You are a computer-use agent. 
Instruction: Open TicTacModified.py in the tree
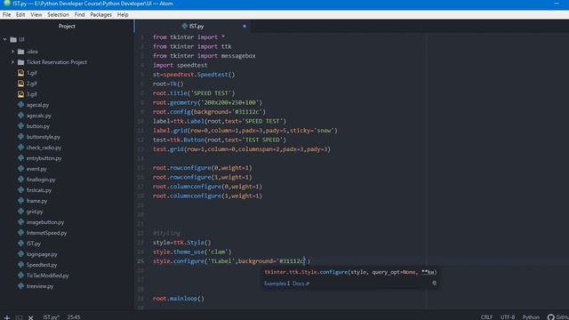click(x=47, y=276)
